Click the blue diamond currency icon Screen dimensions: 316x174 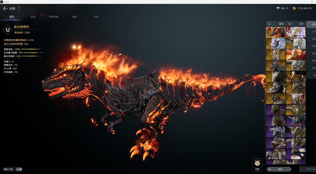click(x=278, y=8)
